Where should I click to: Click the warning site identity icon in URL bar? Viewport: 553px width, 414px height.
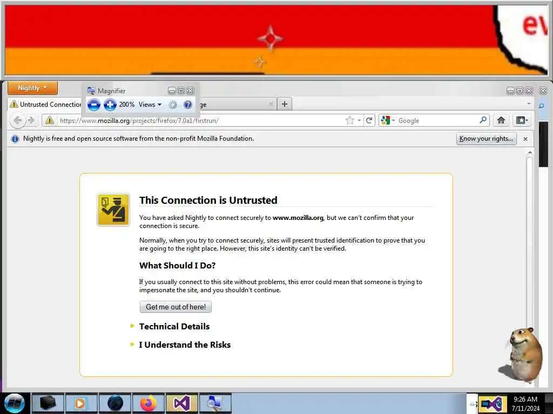click(50, 120)
